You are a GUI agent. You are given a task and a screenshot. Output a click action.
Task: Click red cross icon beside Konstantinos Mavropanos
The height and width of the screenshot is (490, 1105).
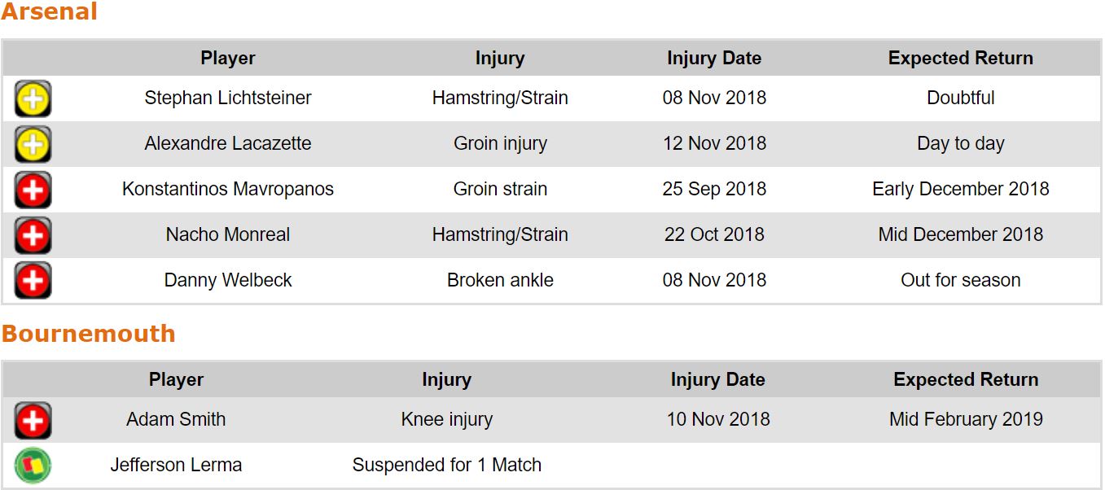coord(33,190)
